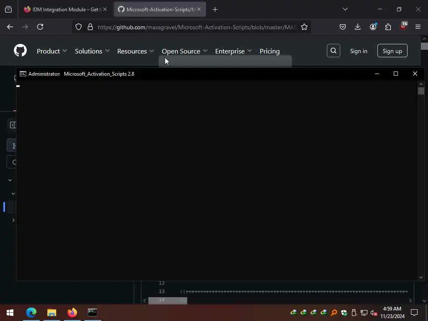
Task: Open a new Firefox tab
Action: point(215,10)
